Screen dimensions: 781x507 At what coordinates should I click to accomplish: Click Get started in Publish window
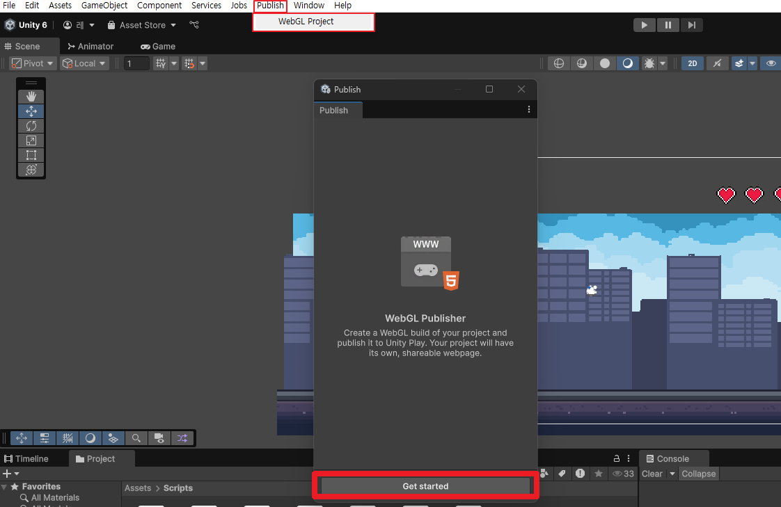(425, 486)
